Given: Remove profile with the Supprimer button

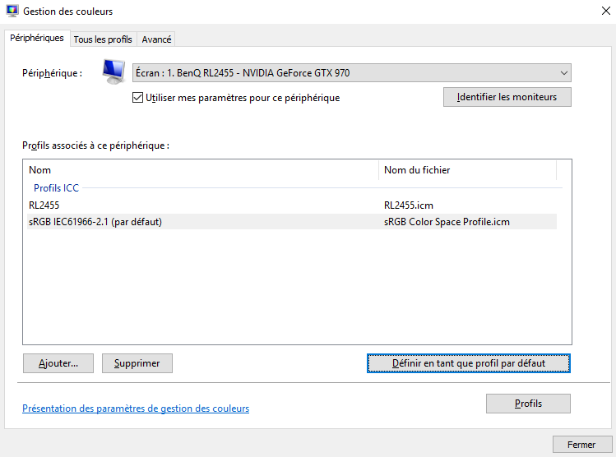Looking at the screenshot, I should (137, 362).
